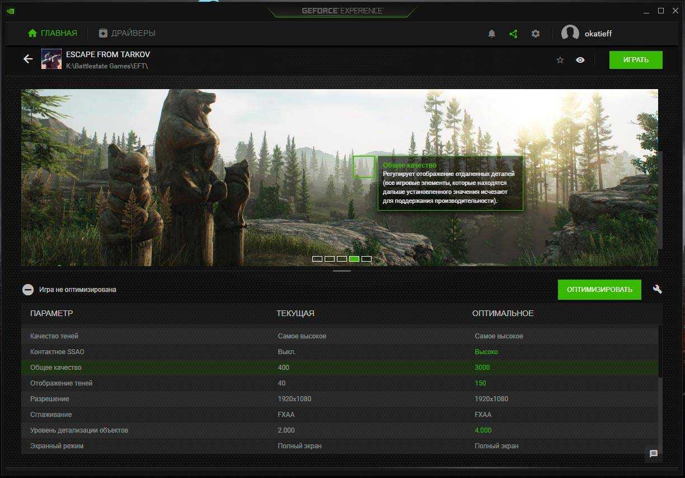Close the GeForce Experience window
This screenshot has width=685, height=478.
[x=675, y=11]
